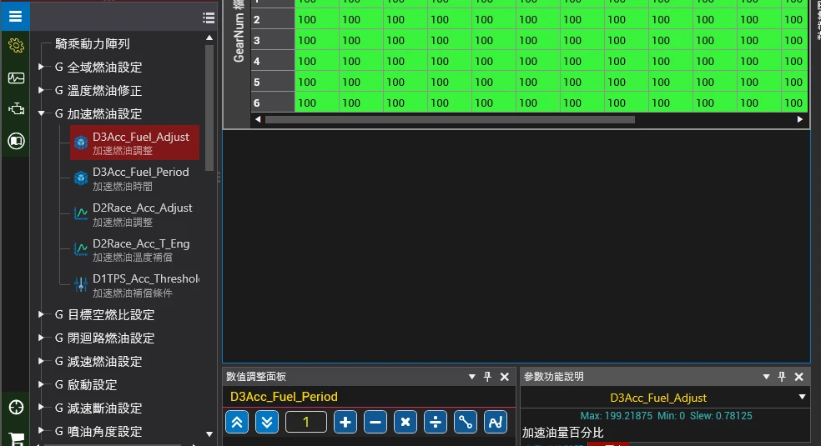
Task: Click the double up arrow increase button
Action: pyautogui.click(x=237, y=422)
